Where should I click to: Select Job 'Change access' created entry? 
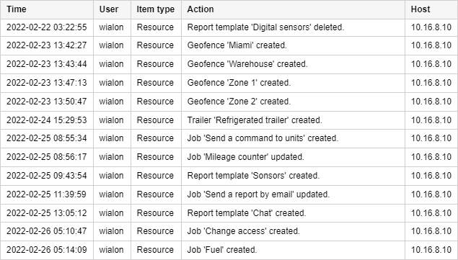(229, 231)
